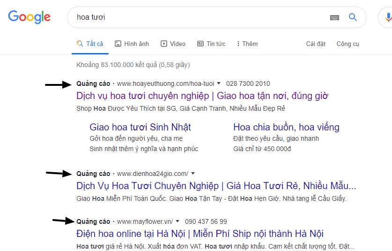Screen dimensions: 392x251
Task: Open 'Công cụ' tools
Action: [348, 44]
